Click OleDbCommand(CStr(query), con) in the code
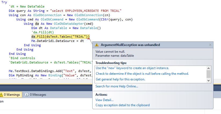 [x=104, y=19]
